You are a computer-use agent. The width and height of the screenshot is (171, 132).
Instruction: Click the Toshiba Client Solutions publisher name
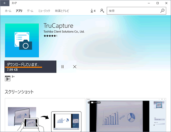(64, 31)
